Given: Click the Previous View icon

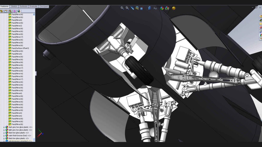Looking at the screenshot, I should click(132, 8).
